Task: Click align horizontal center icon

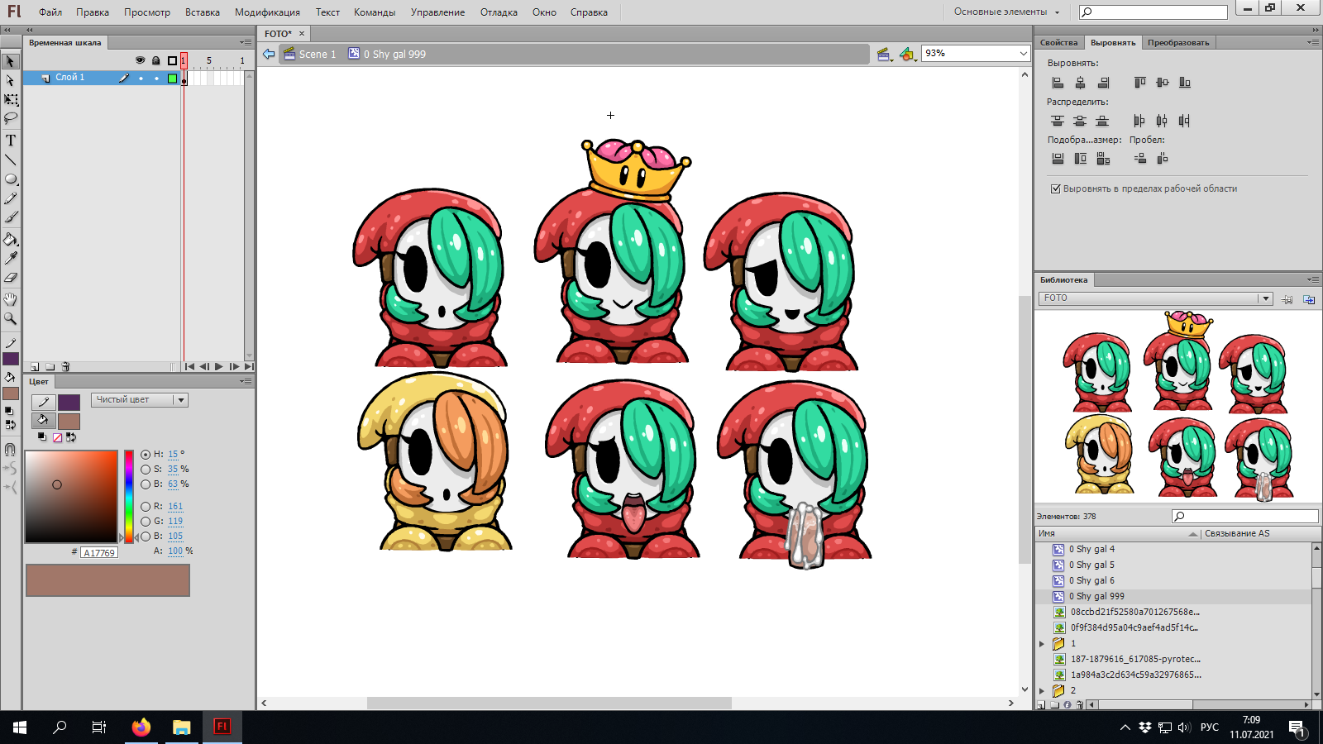Action: click(x=1080, y=83)
